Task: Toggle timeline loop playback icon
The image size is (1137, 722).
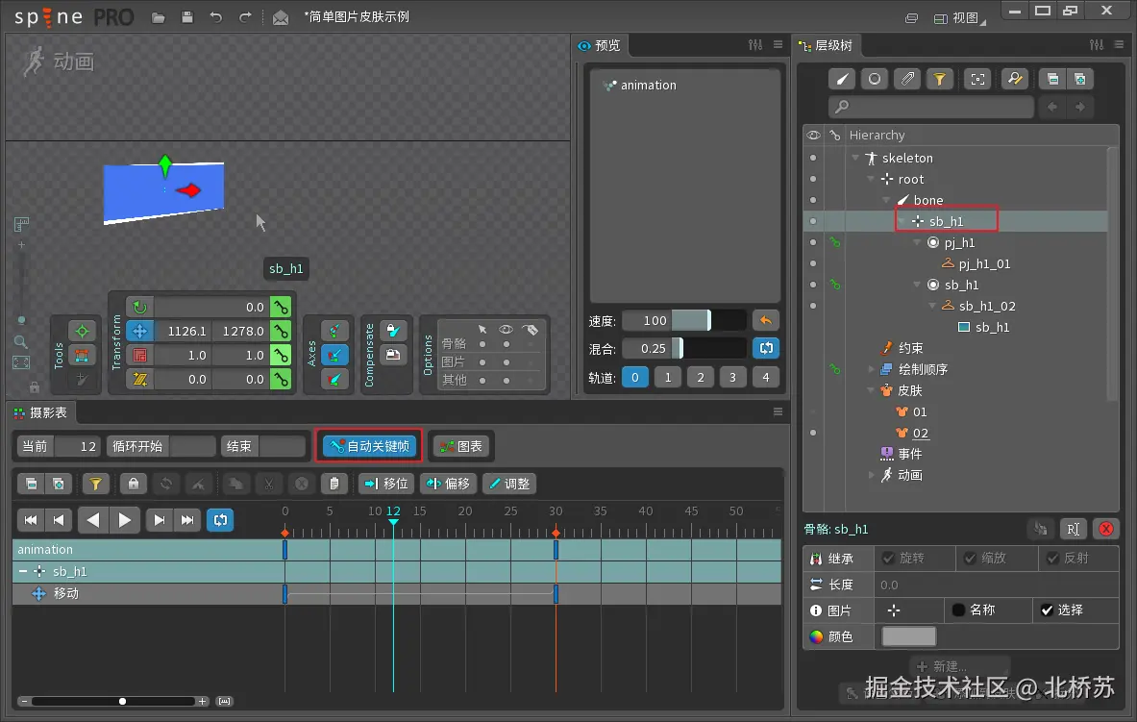Action: pyautogui.click(x=221, y=520)
